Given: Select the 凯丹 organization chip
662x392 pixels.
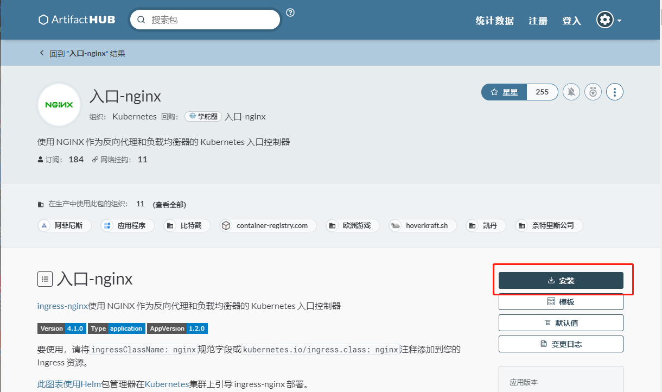Looking at the screenshot, I should [x=486, y=225].
